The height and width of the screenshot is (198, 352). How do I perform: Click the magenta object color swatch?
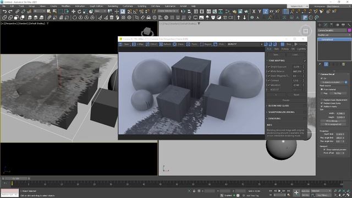349,30
